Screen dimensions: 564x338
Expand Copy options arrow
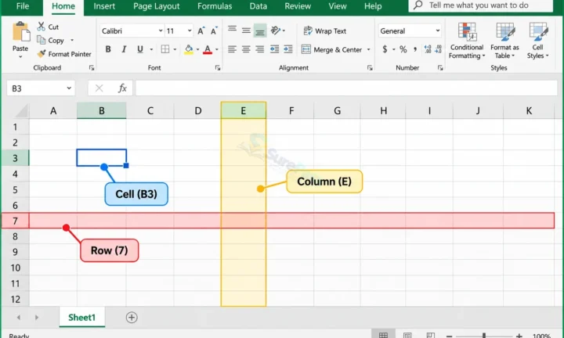point(72,40)
